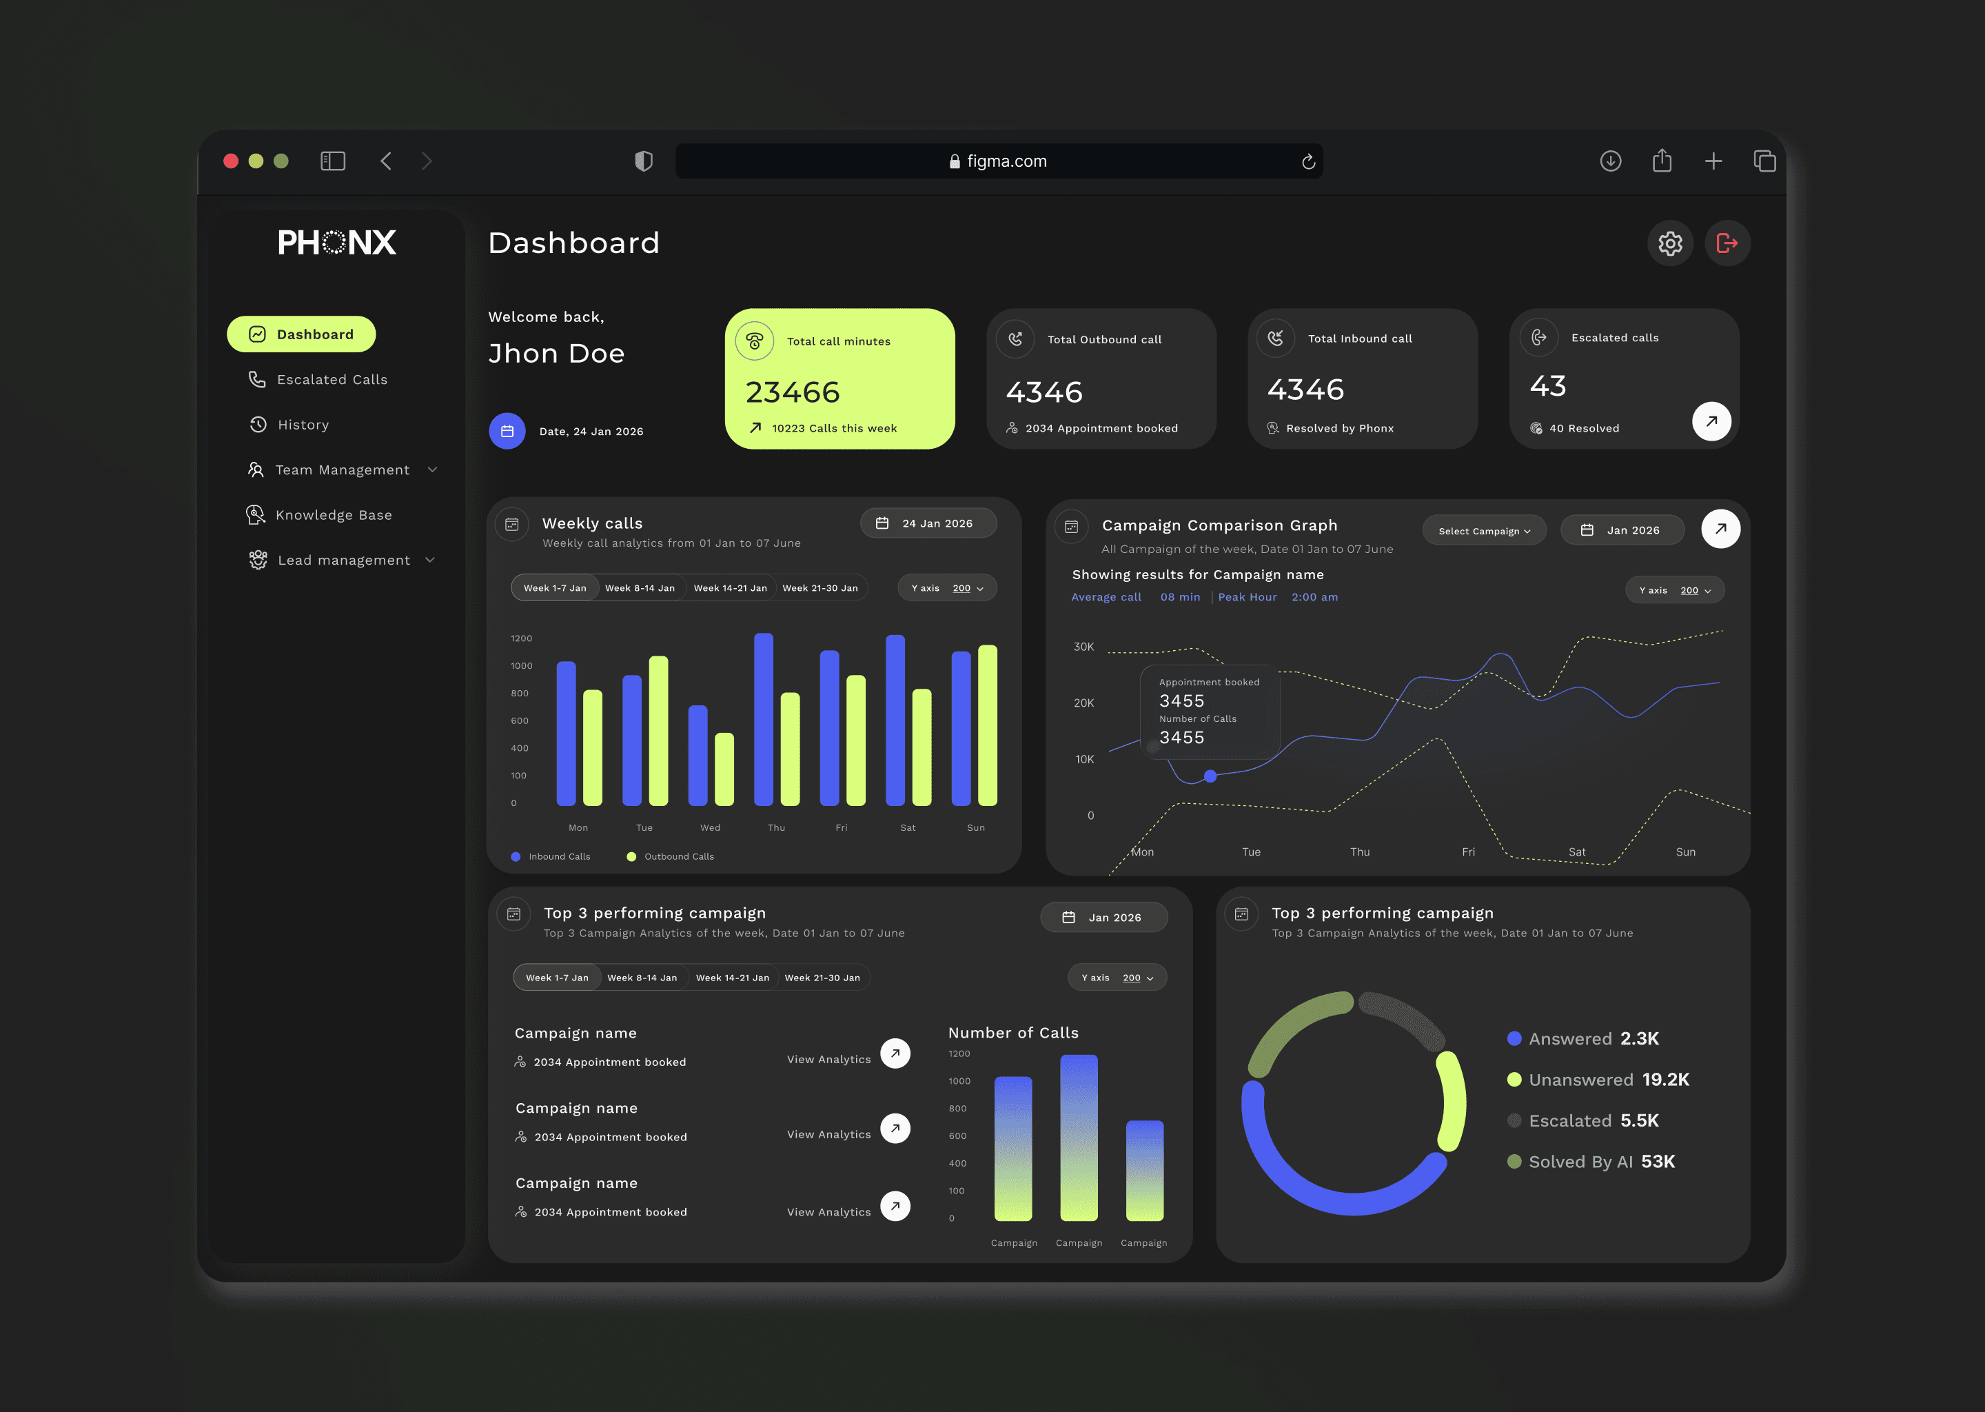
Task: Click third View Analytics link
Action: [x=828, y=1211]
